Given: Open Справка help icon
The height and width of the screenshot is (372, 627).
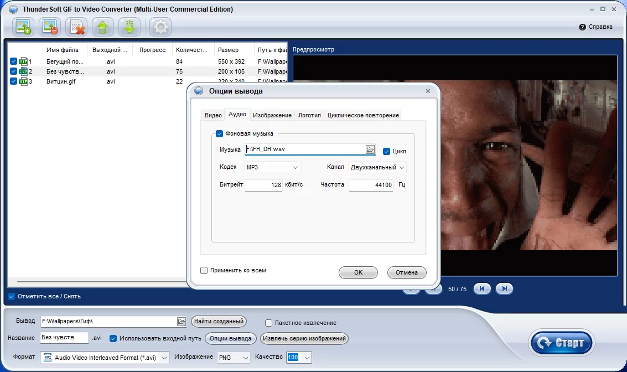Looking at the screenshot, I should 582,27.
